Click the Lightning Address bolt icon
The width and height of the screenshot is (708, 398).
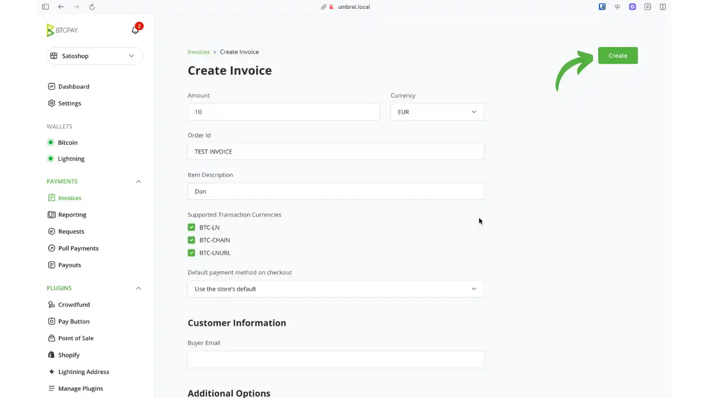pyautogui.click(x=51, y=371)
